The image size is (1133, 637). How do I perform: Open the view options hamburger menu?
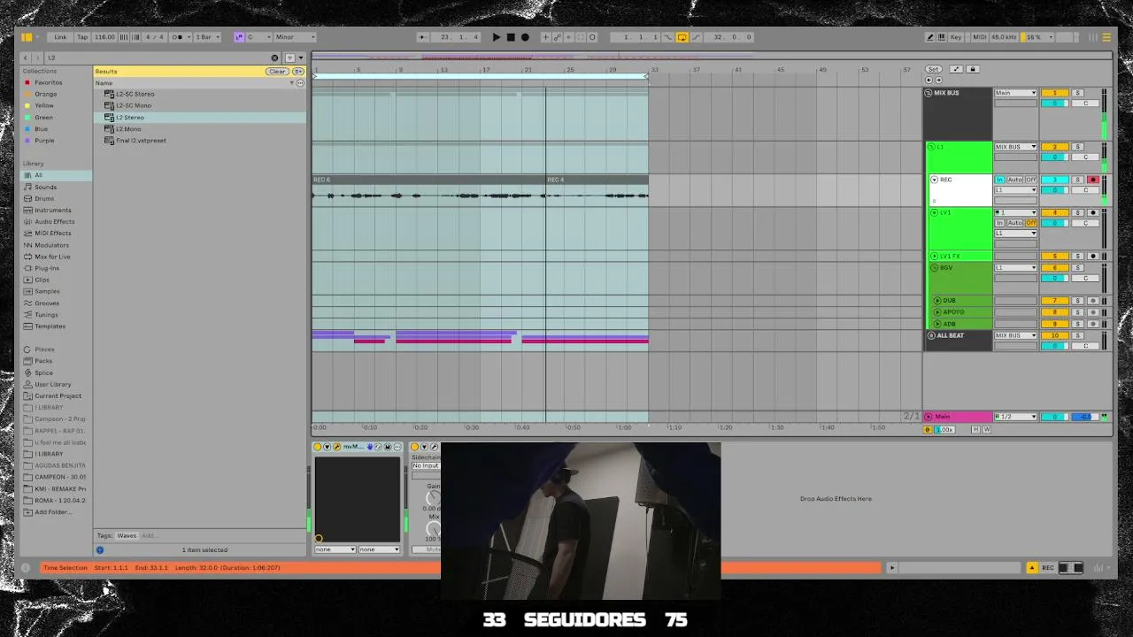click(x=1106, y=37)
